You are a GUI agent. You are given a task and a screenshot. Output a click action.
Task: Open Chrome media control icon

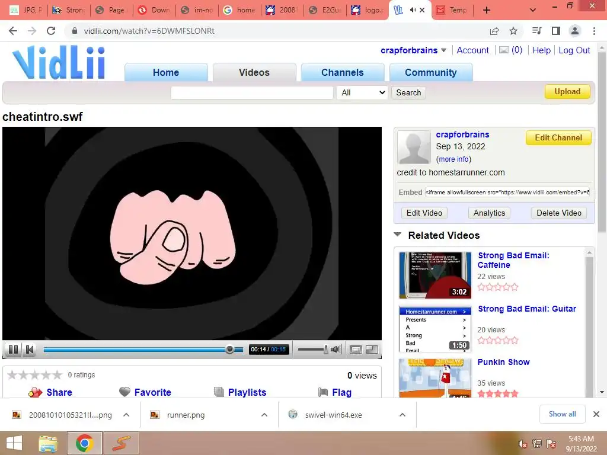point(536,31)
